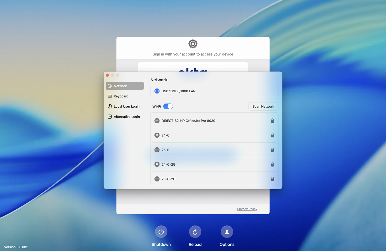This screenshot has width=386, height=251.
Task: Connect to the 24-C-2G Wi-Fi network
Action: pyautogui.click(x=214, y=164)
